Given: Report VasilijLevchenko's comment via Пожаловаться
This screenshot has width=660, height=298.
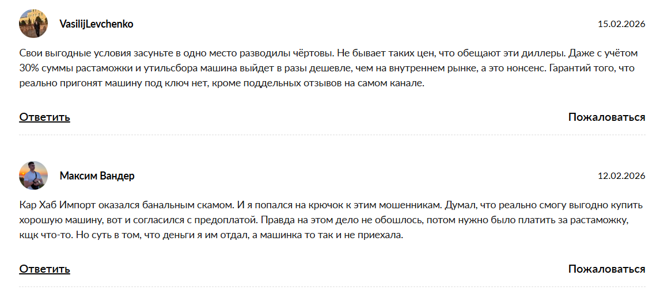Looking at the screenshot, I should click(x=606, y=117).
